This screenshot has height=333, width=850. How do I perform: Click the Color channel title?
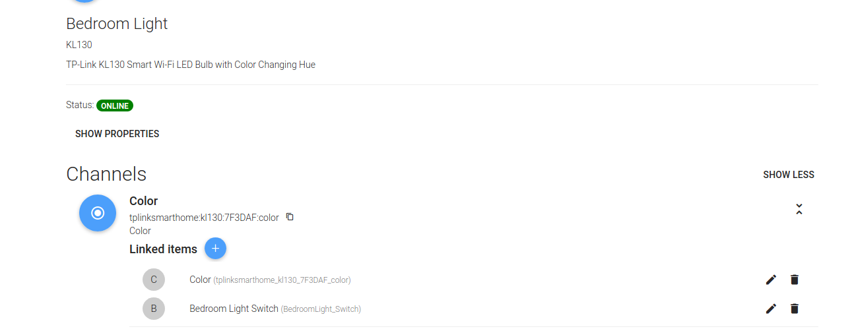coord(144,201)
